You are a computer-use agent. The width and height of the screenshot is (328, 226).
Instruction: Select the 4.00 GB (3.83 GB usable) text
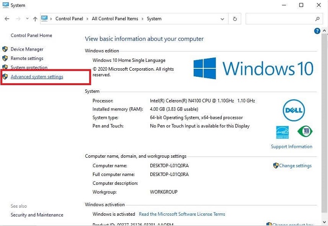[x=174, y=109]
